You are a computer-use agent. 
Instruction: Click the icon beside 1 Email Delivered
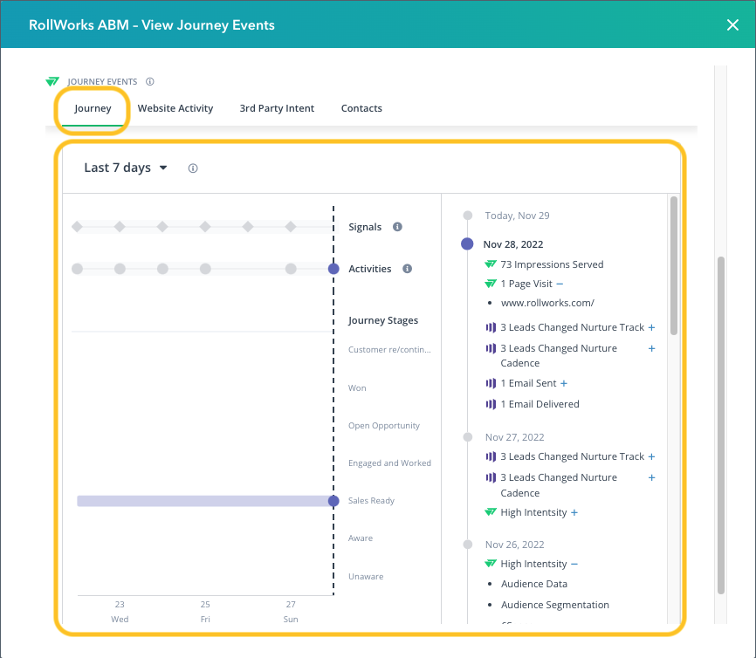coord(491,404)
